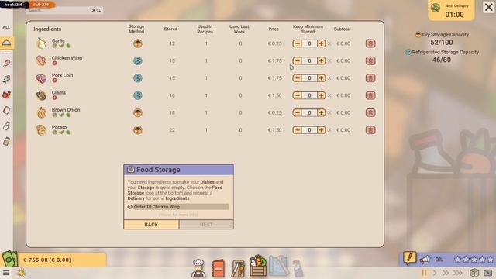Viewport: 496px width, 279px height.
Task: Increase Clams minimum stored quantity
Action: (x=321, y=95)
